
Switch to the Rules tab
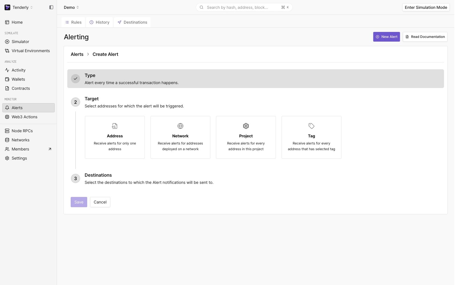[x=73, y=22]
